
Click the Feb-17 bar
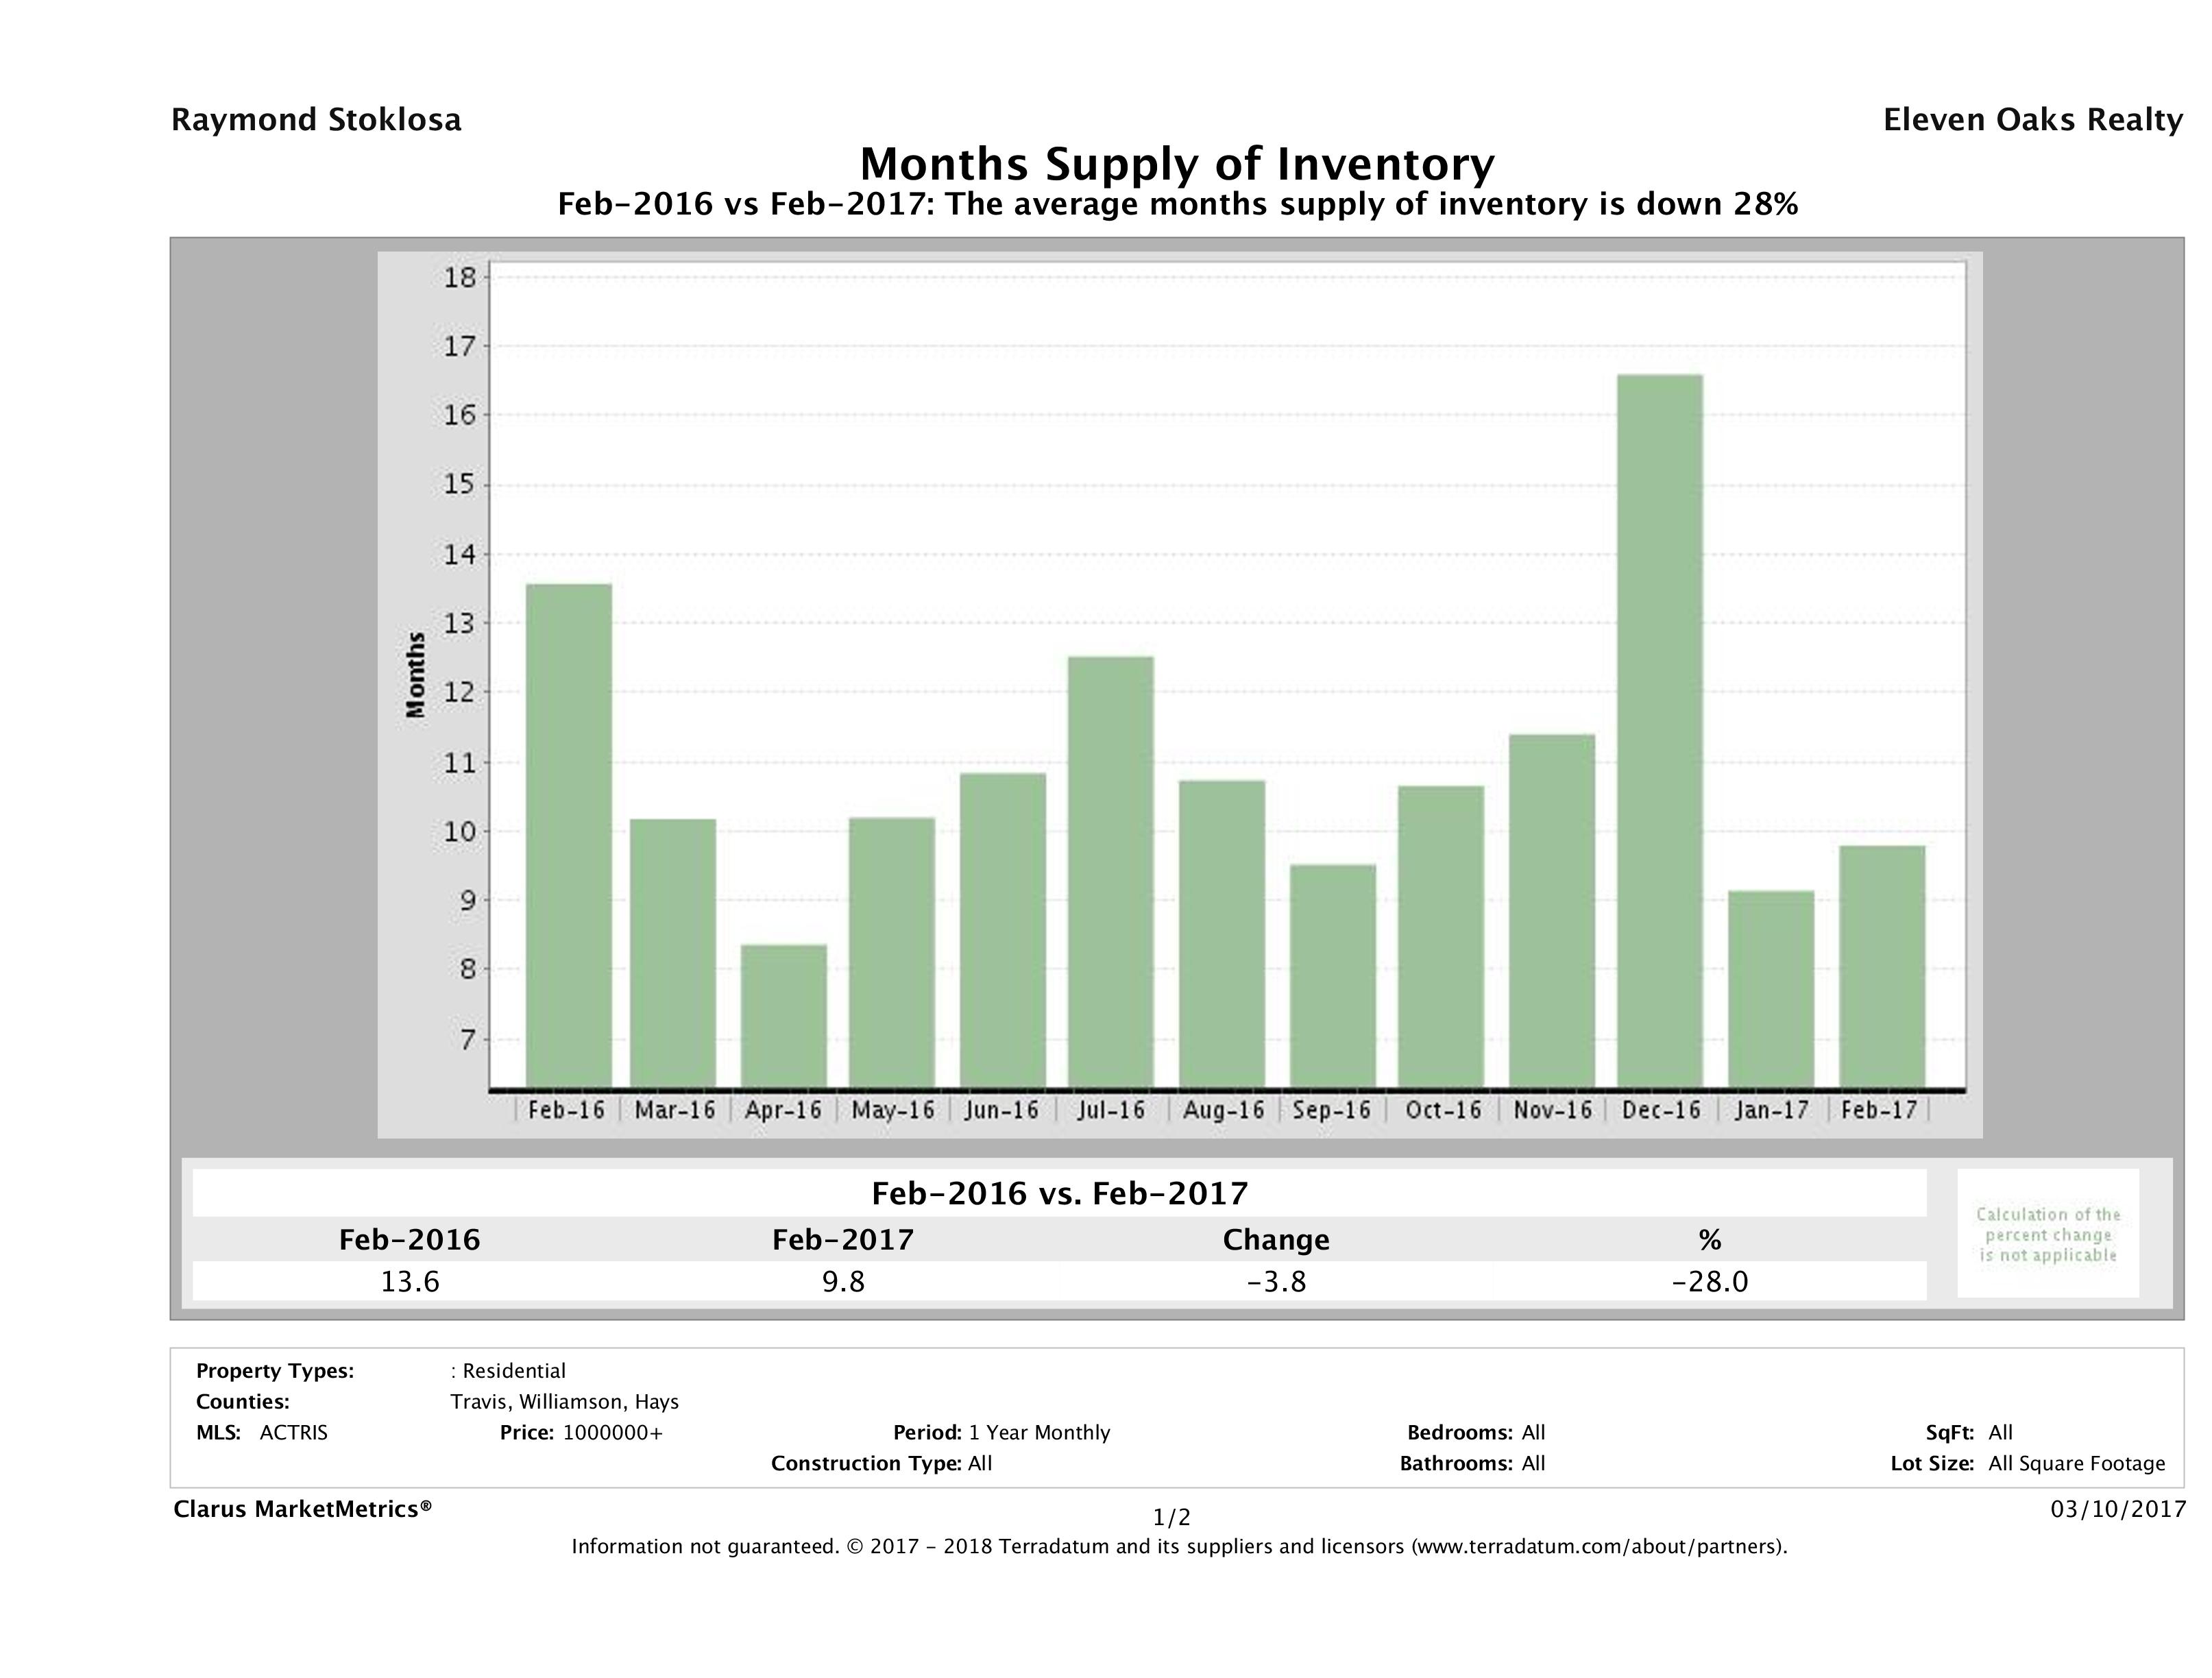(1882, 966)
